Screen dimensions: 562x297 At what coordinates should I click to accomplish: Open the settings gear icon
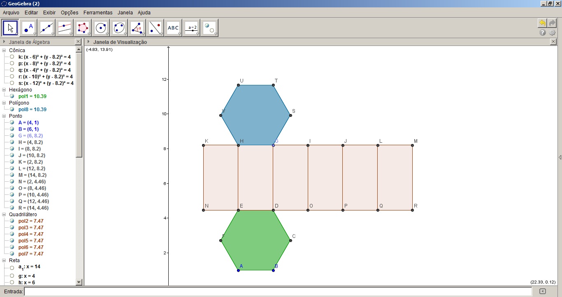(x=552, y=32)
